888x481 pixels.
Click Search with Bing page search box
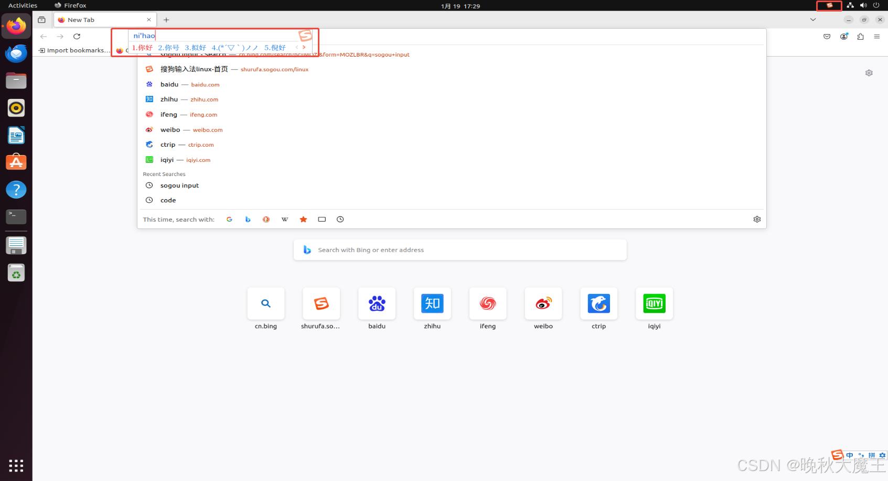[460, 250]
